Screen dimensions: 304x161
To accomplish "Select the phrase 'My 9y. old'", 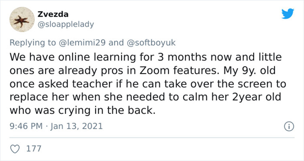I will click(x=249, y=71).
